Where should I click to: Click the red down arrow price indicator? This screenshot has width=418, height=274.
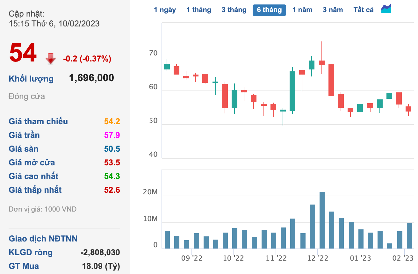[x=51, y=59]
